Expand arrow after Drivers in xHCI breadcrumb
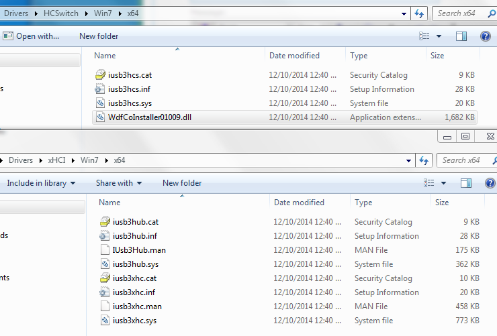This screenshot has width=497, height=336. 40,160
